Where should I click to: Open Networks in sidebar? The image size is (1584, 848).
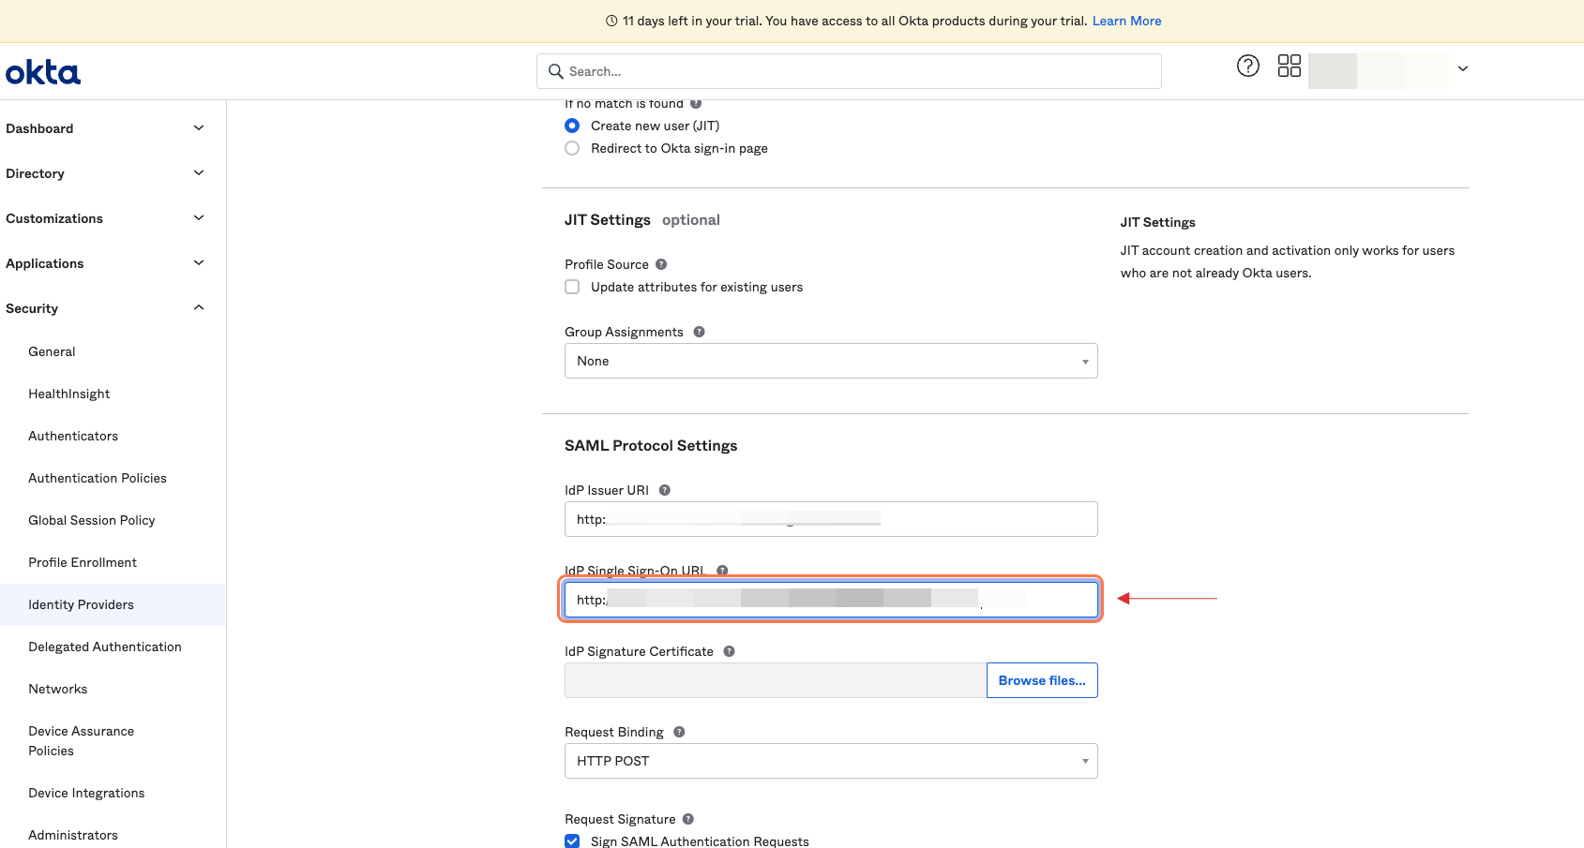point(58,689)
